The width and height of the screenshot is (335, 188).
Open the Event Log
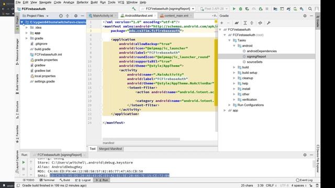click(x=304, y=180)
